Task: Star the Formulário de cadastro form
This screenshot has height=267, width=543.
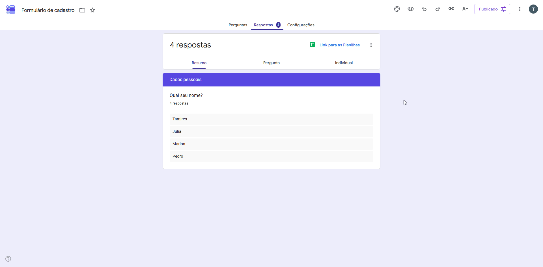Action: point(92,10)
